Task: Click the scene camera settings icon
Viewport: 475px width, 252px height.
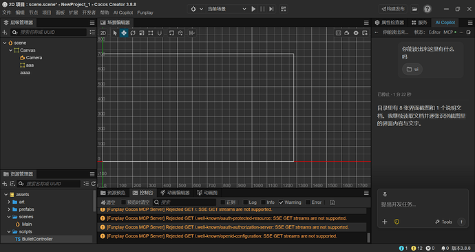Action: coord(347,33)
